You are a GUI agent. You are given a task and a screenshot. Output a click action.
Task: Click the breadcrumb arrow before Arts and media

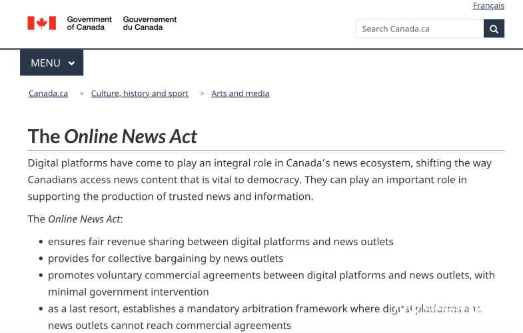pos(202,94)
